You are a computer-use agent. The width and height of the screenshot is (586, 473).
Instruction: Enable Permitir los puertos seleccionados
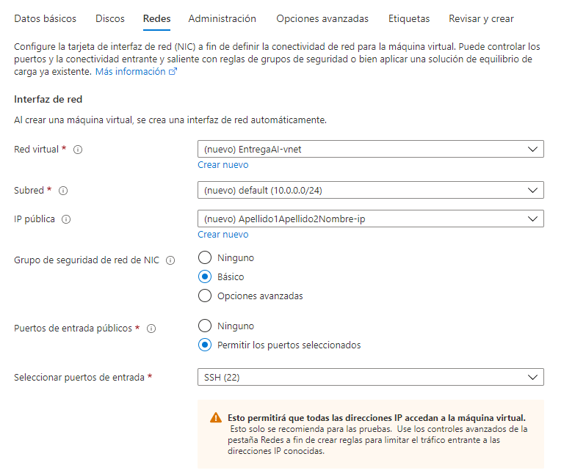[206, 345]
